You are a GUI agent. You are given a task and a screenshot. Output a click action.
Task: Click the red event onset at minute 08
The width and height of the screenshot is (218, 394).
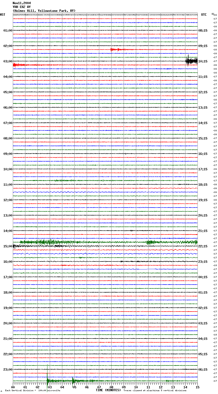111,50
